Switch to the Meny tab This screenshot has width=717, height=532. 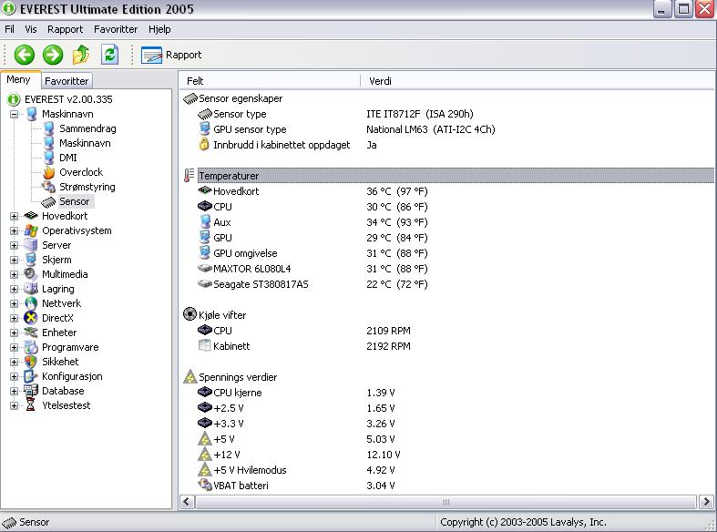18,79
